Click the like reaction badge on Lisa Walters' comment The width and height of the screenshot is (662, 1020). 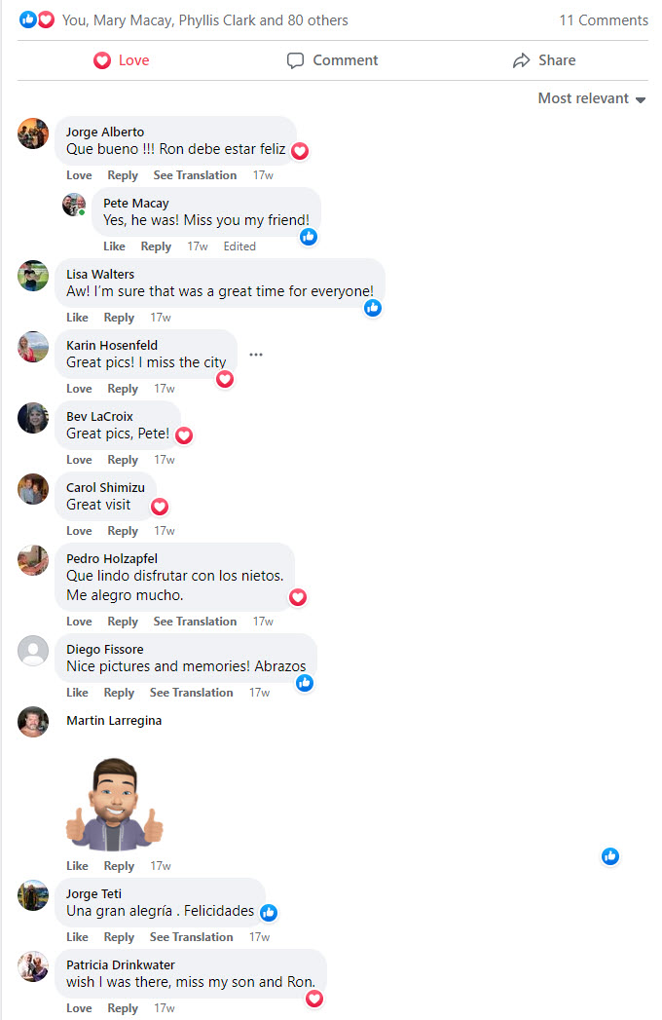tap(373, 308)
